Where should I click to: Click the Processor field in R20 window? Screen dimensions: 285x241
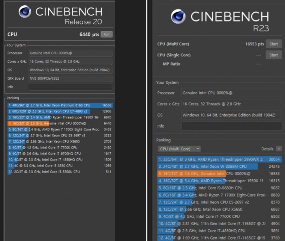point(70,53)
